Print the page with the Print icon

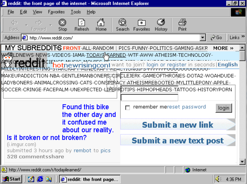pyautogui.click(x=182, y=25)
